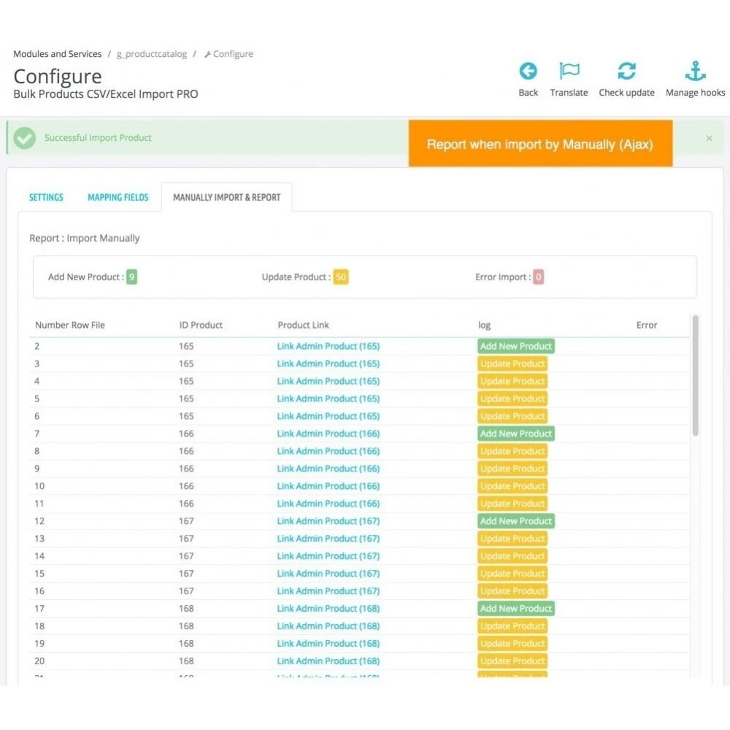Click the green success checkmark icon
The image size is (730, 730).
[x=25, y=138]
